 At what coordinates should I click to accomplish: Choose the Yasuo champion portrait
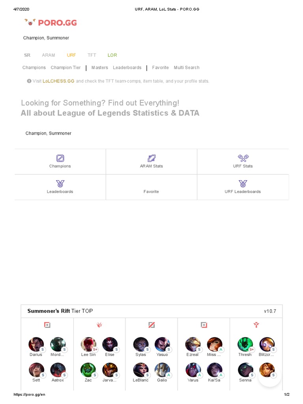pos(162,344)
